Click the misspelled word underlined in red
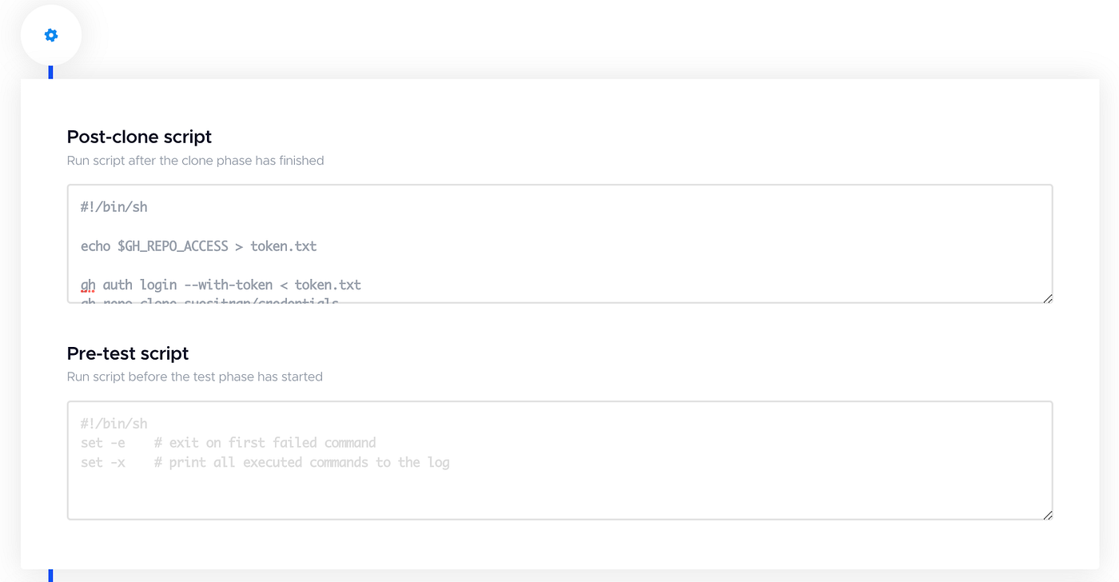 point(86,285)
